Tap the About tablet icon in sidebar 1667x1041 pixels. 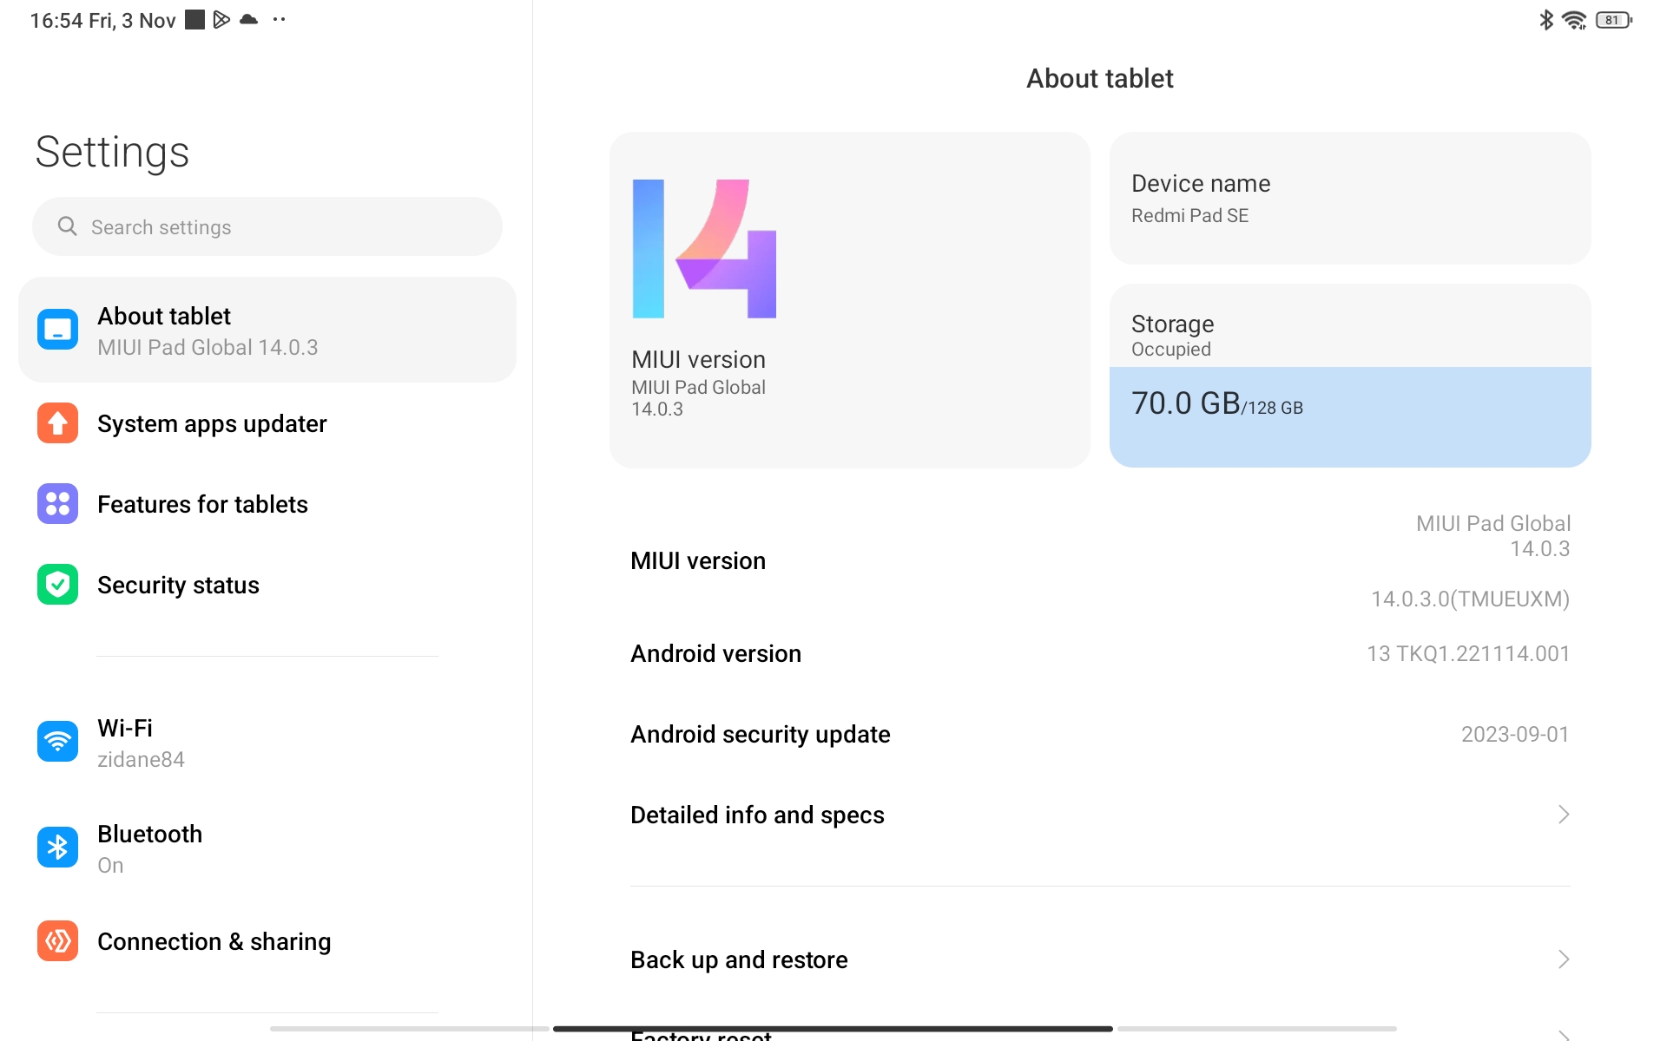tap(57, 330)
